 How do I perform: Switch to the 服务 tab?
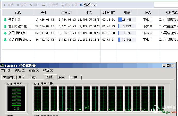point(36,77)
